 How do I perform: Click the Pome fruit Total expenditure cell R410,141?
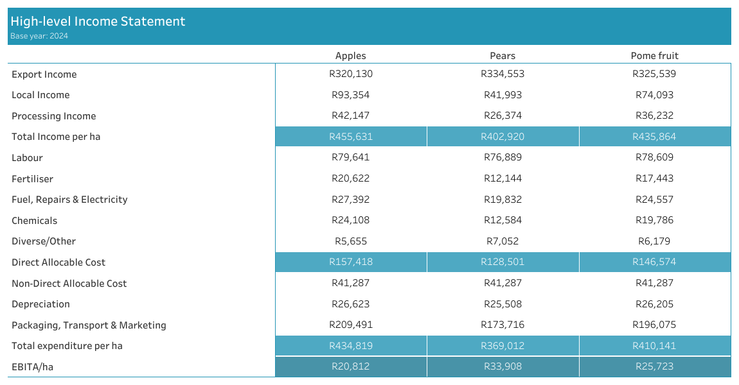(x=654, y=346)
